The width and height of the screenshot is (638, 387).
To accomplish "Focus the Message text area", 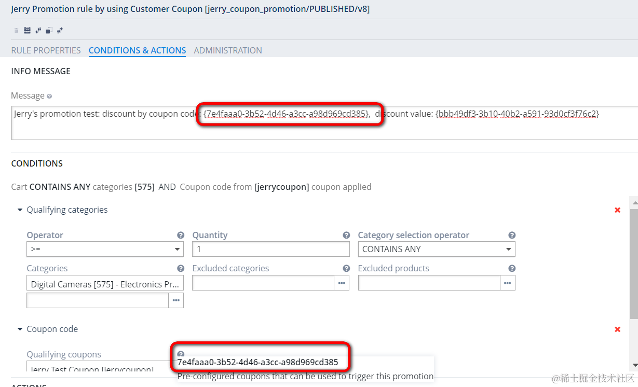I will (324, 123).
